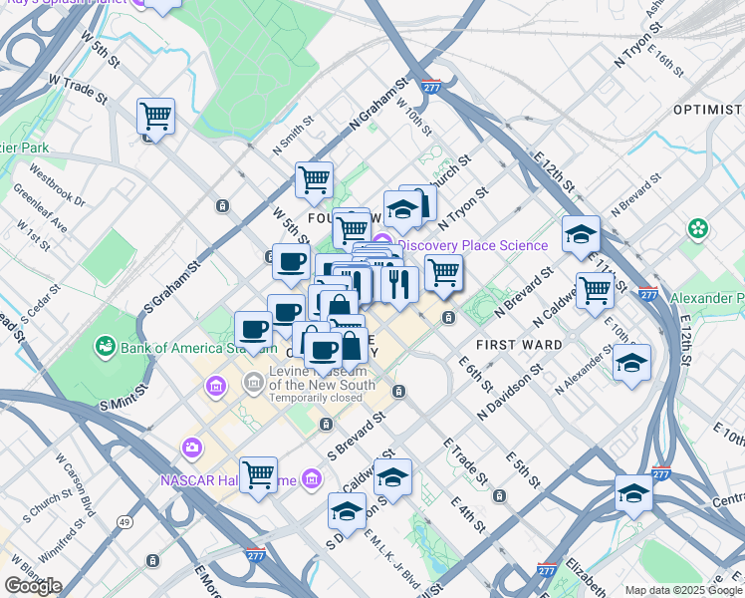Image resolution: width=745 pixels, height=598 pixels.
Task: Open the graduation cap marker near E 12th St
Action: pyautogui.click(x=581, y=235)
